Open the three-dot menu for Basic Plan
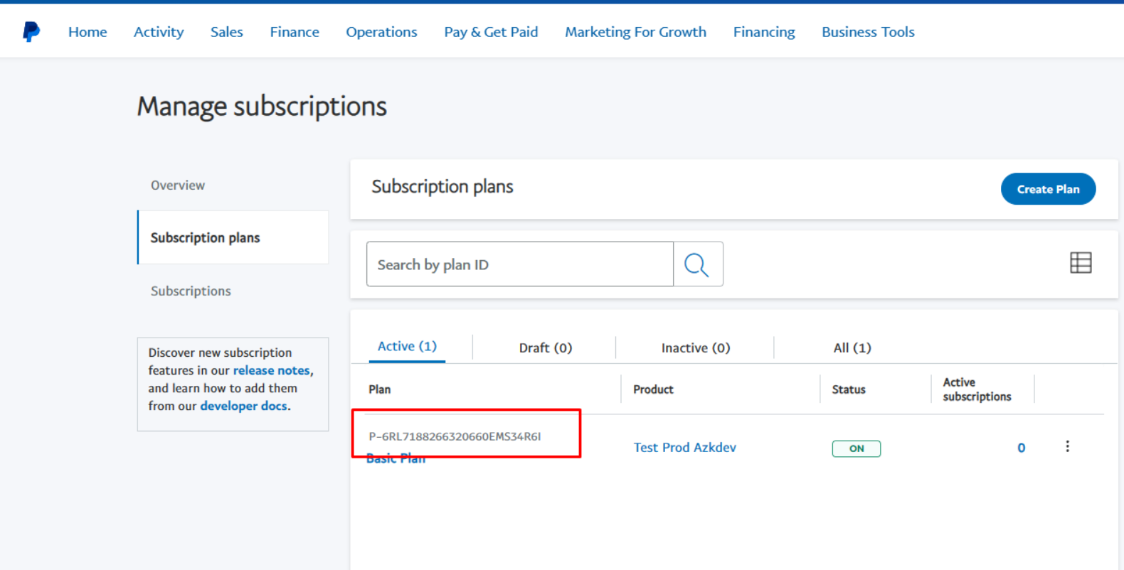This screenshot has height=570, width=1124. point(1067,446)
